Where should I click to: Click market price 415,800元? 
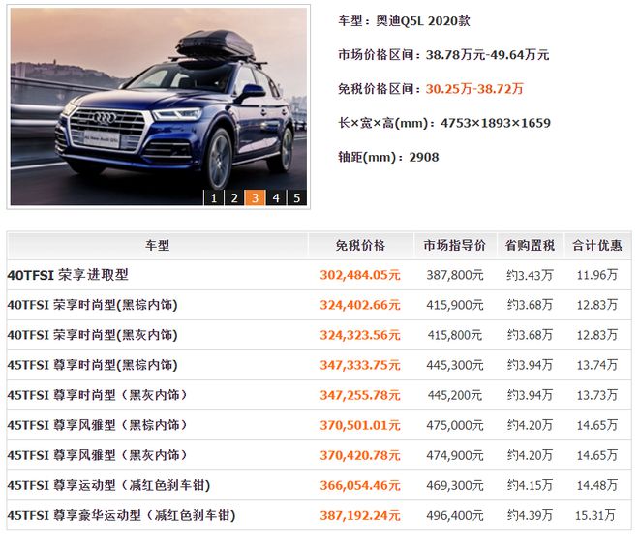coord(455,335)
